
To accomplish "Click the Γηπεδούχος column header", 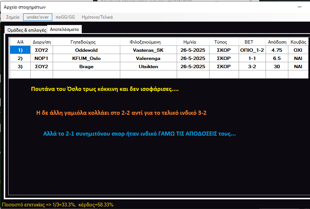I will tap(86, 42).
